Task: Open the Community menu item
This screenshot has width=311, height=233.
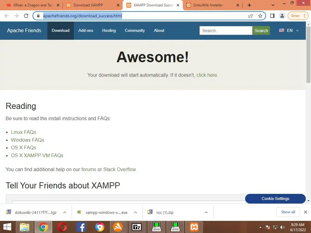Action: [x=135, y=31]
